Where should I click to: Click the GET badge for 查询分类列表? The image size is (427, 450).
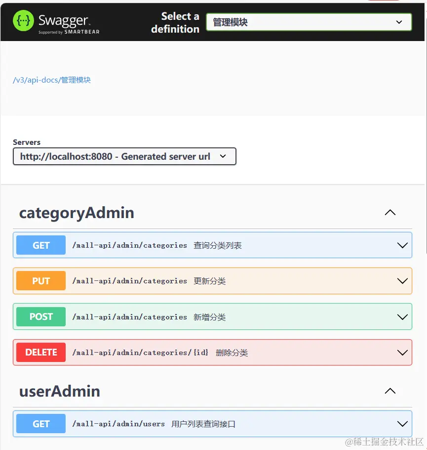41,245
